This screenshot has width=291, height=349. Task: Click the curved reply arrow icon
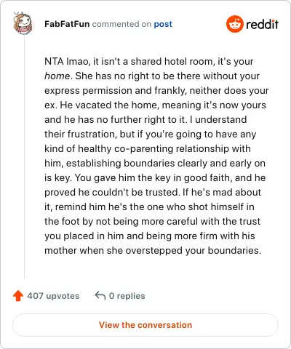tap(100, 296)
